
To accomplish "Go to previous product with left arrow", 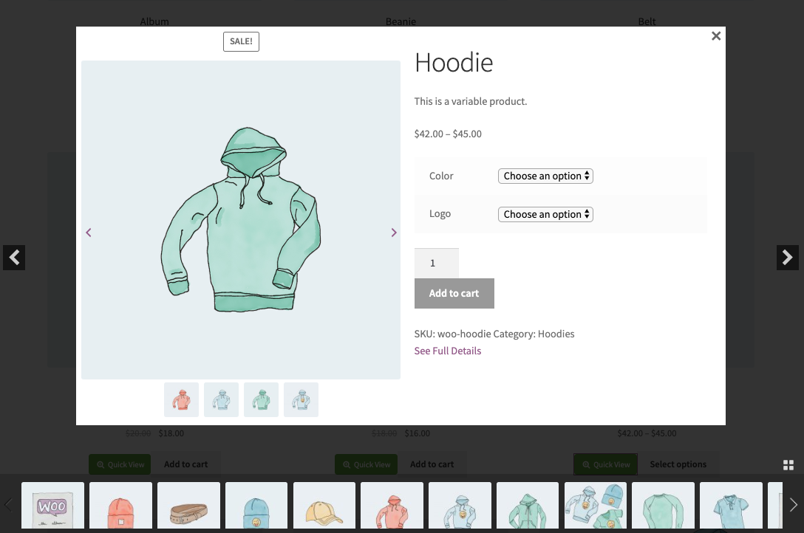I will click(14, 258).
